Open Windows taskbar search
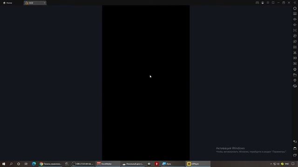298x167 pixels. point(11,164)
